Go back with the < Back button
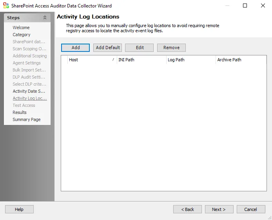The height and width of the screenshot is (220, 272). pyautogui.click(x=187, y=209)
